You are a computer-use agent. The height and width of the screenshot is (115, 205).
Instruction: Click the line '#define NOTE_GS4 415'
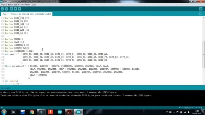(17, 24)
